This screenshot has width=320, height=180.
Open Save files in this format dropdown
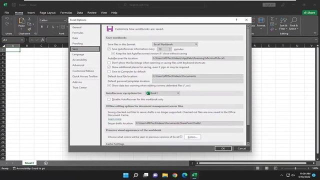click(175, 44)
